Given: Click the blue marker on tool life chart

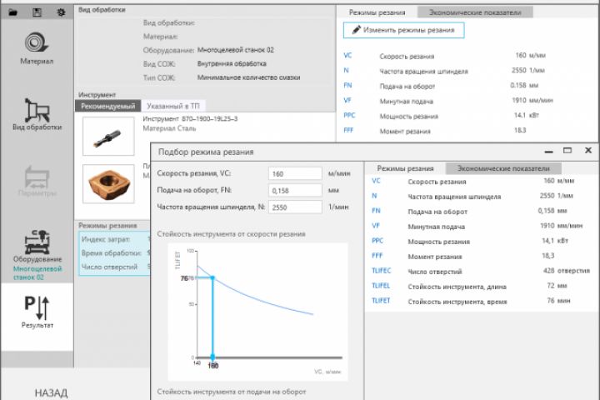Looking at the screenshot, I should pos(212,277).
